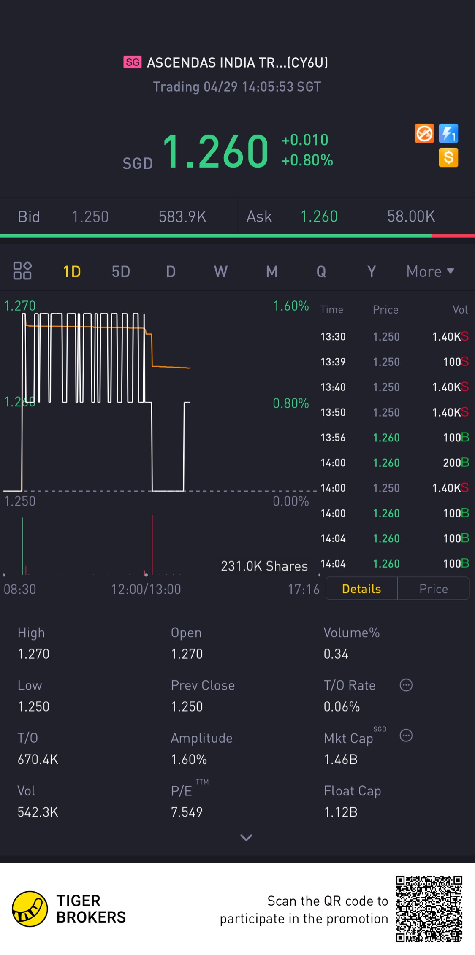This screenshot has width=475, height=955.
Task: Select the 5D chart tab
Action: (x=121, y=271)
